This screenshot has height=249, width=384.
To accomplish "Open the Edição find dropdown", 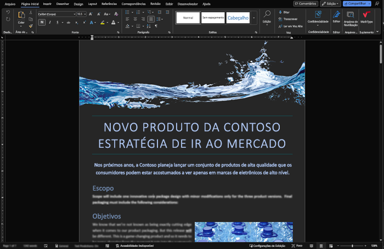I will click(x=267, y=17).
